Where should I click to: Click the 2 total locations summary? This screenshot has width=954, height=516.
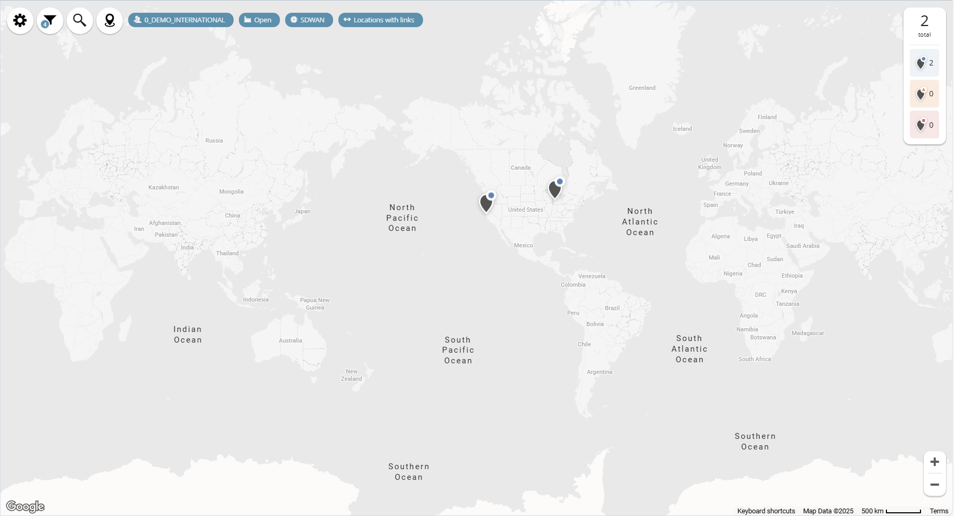[x=924, y=26]
